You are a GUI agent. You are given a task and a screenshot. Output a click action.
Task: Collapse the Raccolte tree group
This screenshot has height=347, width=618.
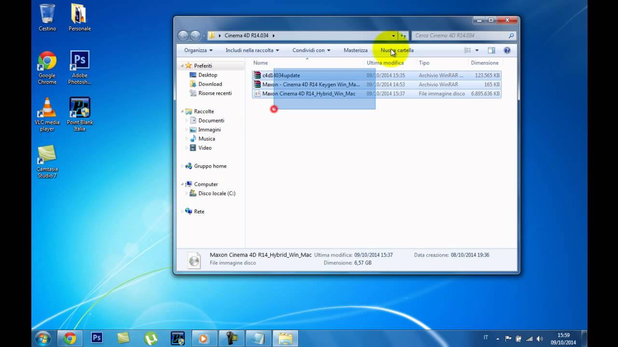click(183, 111)
